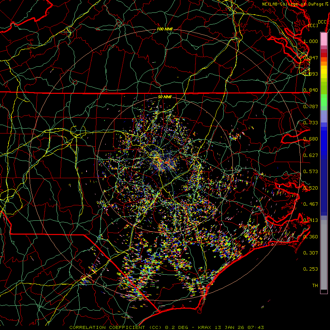Click the TH threshold label

pos(315,286)
